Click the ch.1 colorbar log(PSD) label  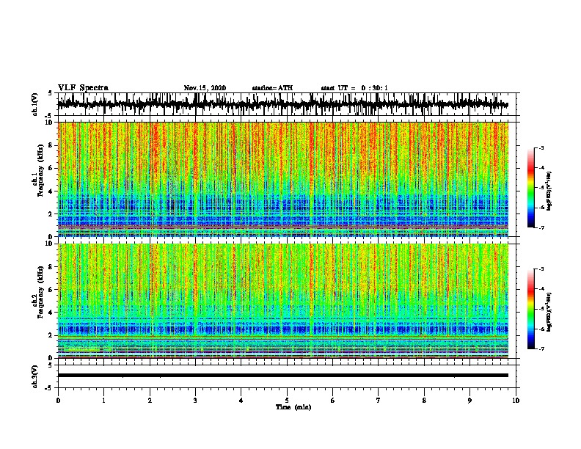pos(549,191)
